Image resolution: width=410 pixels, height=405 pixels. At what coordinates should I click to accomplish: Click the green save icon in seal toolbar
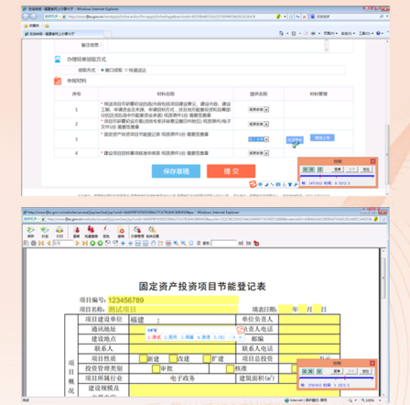point(31,230)
